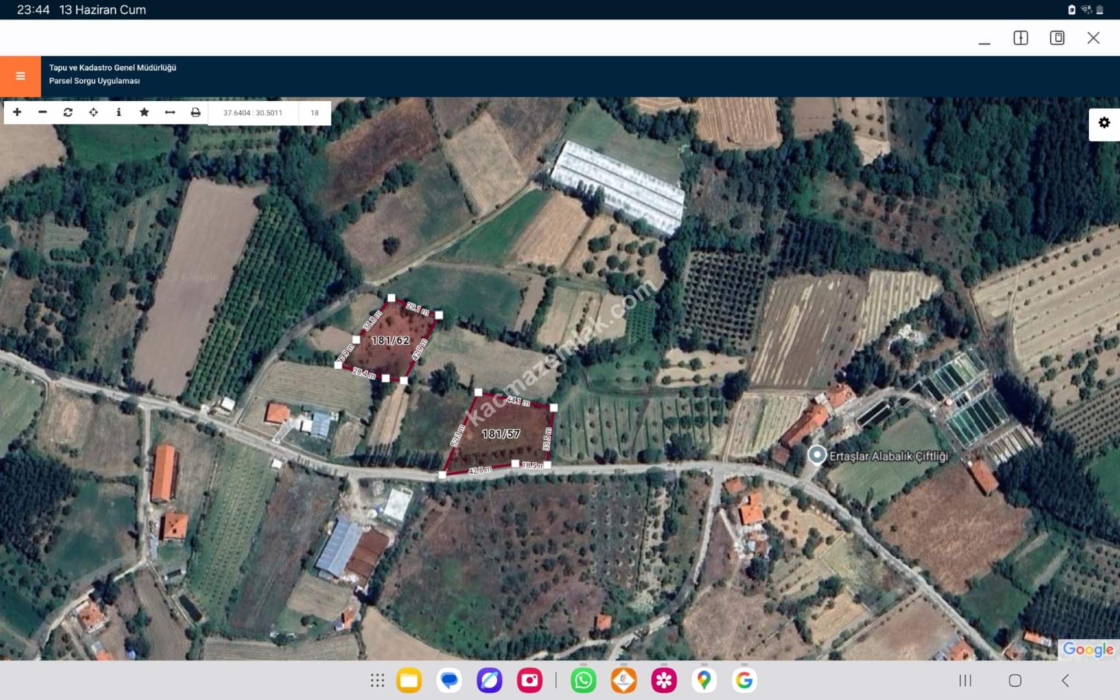Click the star favorites icon

(144, 112)
